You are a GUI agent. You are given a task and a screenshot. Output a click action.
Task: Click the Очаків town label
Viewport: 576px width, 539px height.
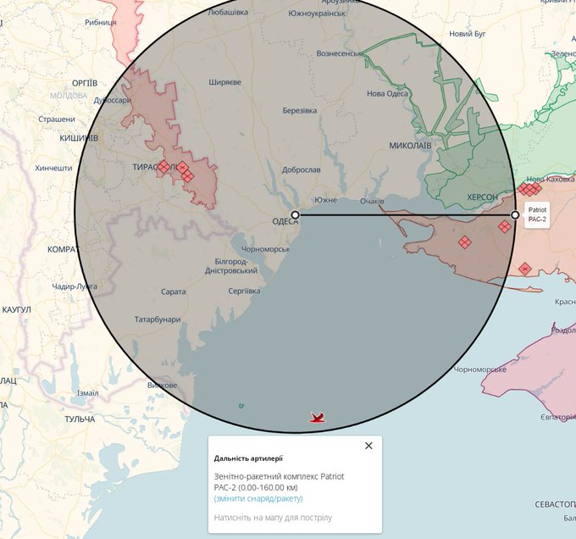372,202
